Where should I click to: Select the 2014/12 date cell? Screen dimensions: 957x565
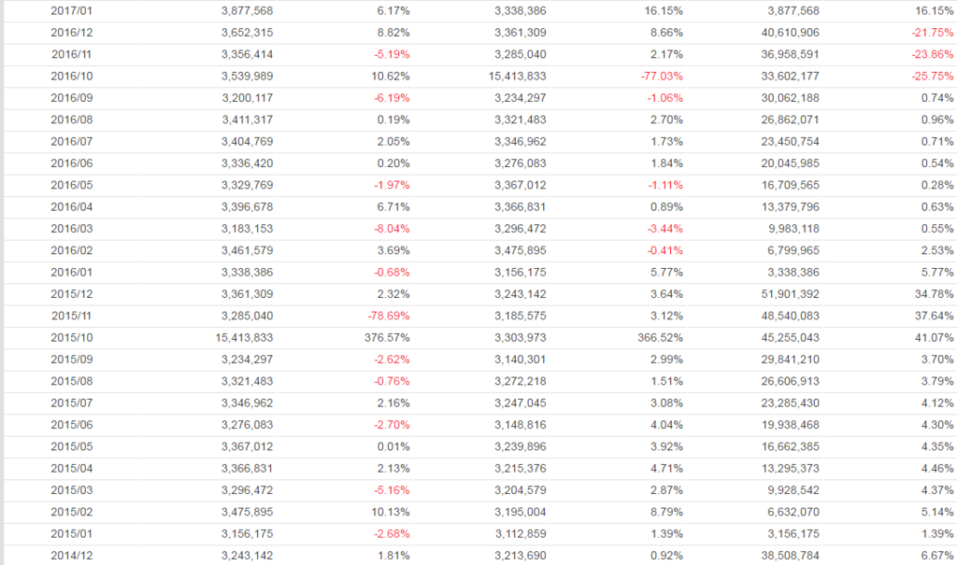pos(69,555)
